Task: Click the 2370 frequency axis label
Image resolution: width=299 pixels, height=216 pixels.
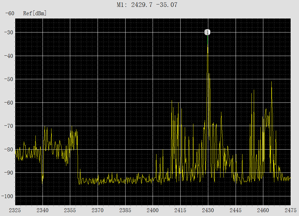Action: pos(98,210)
